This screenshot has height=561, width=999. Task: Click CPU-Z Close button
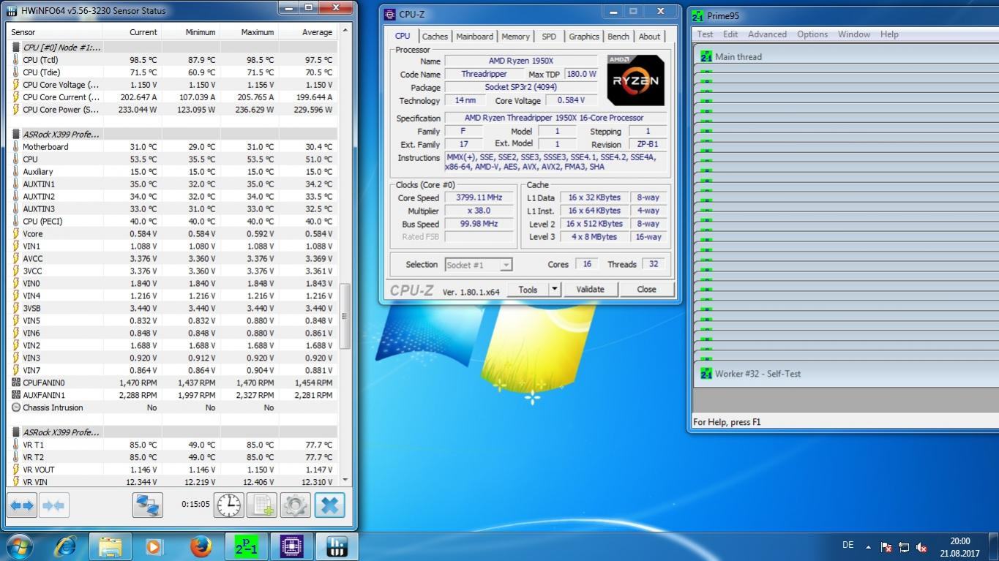tap(646, 289)
